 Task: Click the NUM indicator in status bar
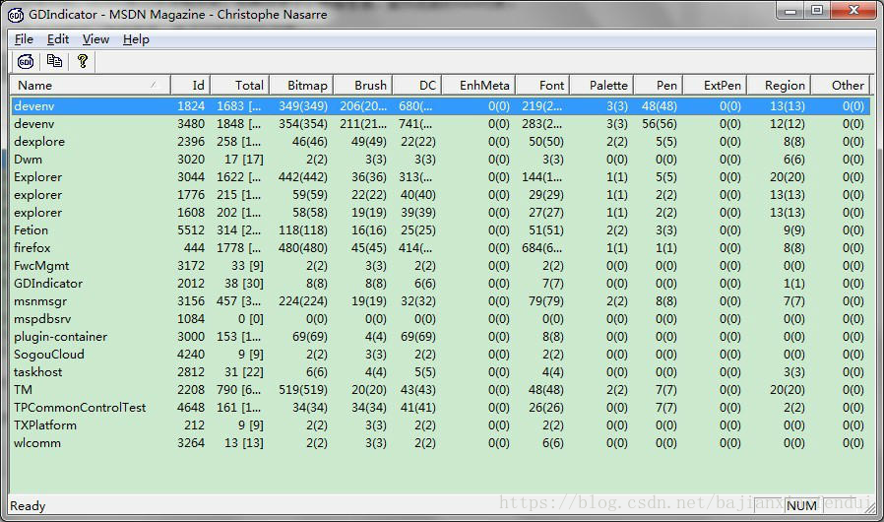tap(801, 505)
